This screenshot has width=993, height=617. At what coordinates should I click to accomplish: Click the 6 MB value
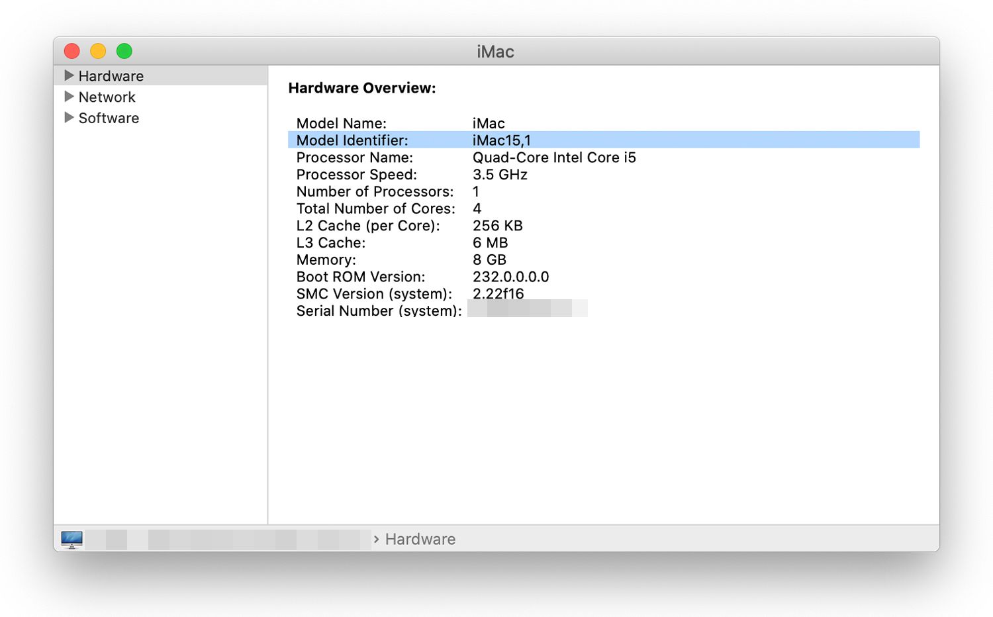coord(490,243)
